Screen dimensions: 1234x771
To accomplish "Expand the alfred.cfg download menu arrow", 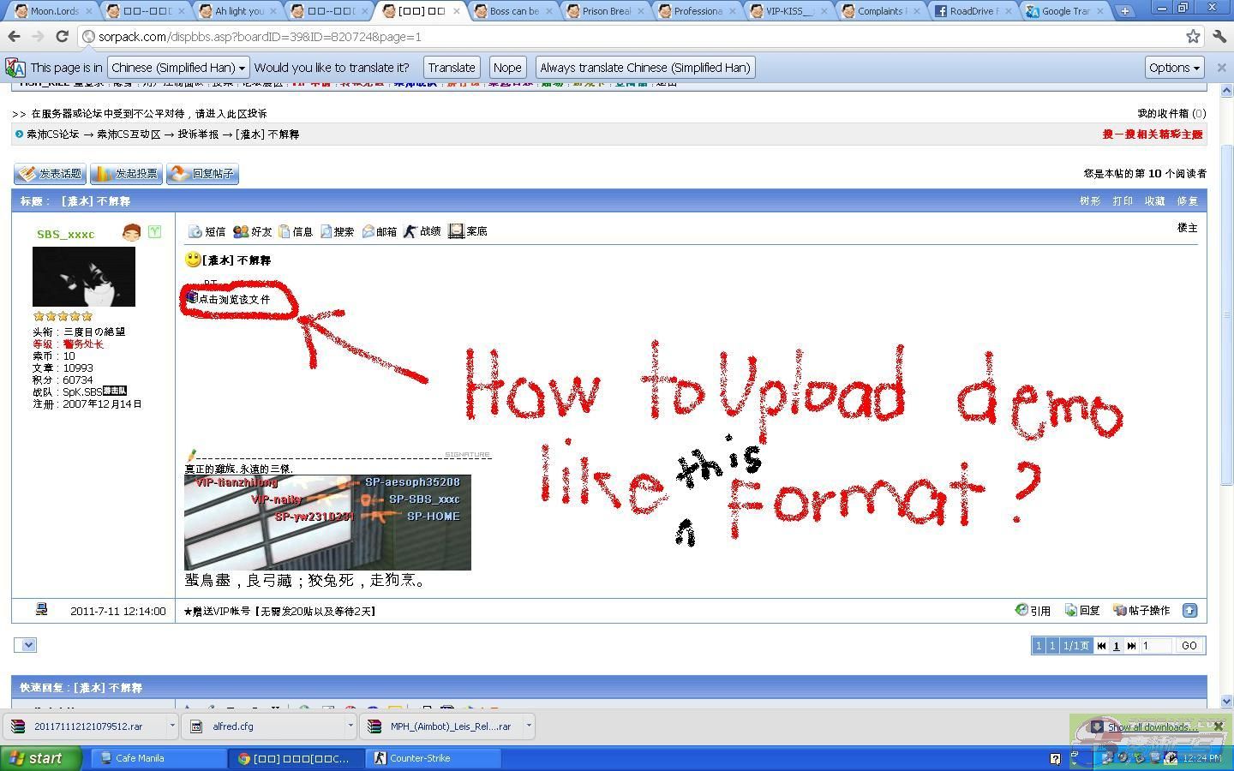I will 350,726.
